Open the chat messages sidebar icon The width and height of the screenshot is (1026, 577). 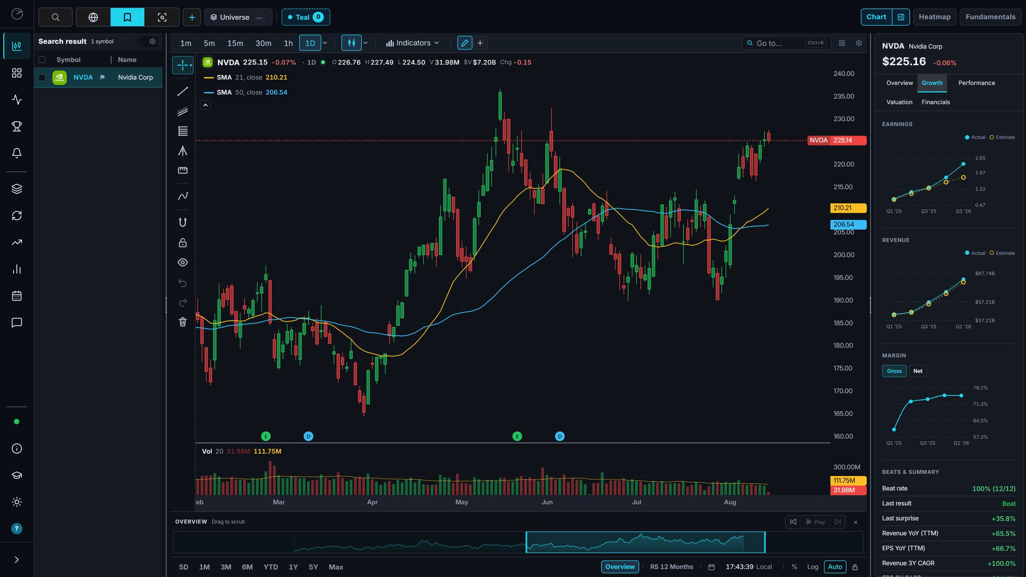[17, 323]
